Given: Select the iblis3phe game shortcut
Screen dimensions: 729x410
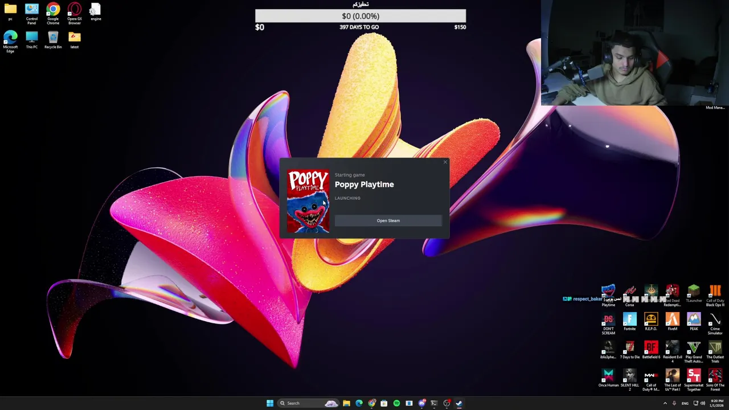Looking at the screenshot, I should (x=608, y=351).
